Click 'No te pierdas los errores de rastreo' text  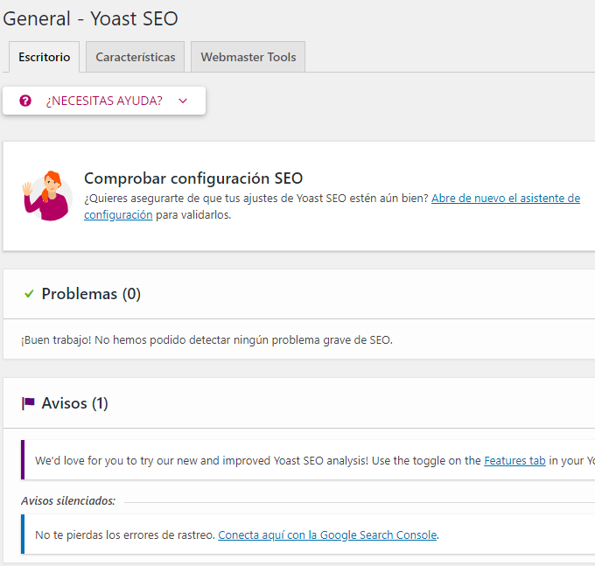(125, 535)
